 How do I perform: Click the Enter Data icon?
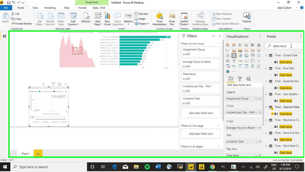click(x=61, y=19)
